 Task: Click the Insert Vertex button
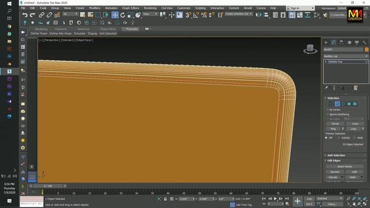pyautogui.click(x=345, y=167)
